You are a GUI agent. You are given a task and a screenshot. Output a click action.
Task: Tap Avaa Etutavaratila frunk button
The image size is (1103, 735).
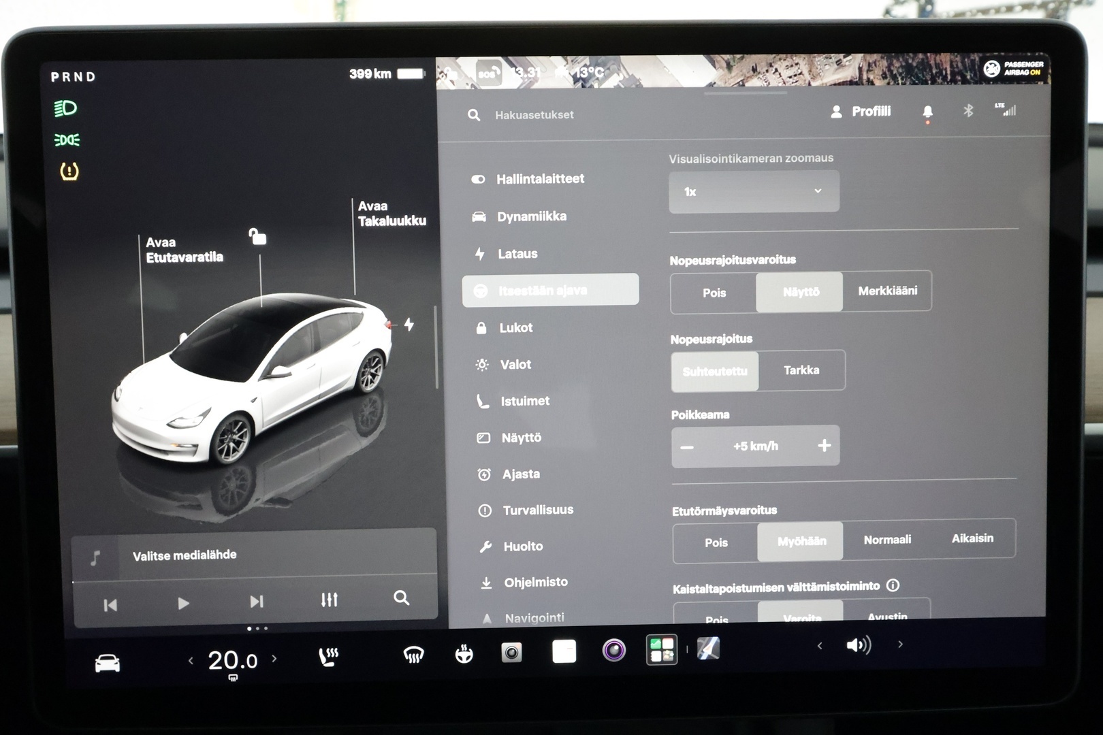(184, 250)
